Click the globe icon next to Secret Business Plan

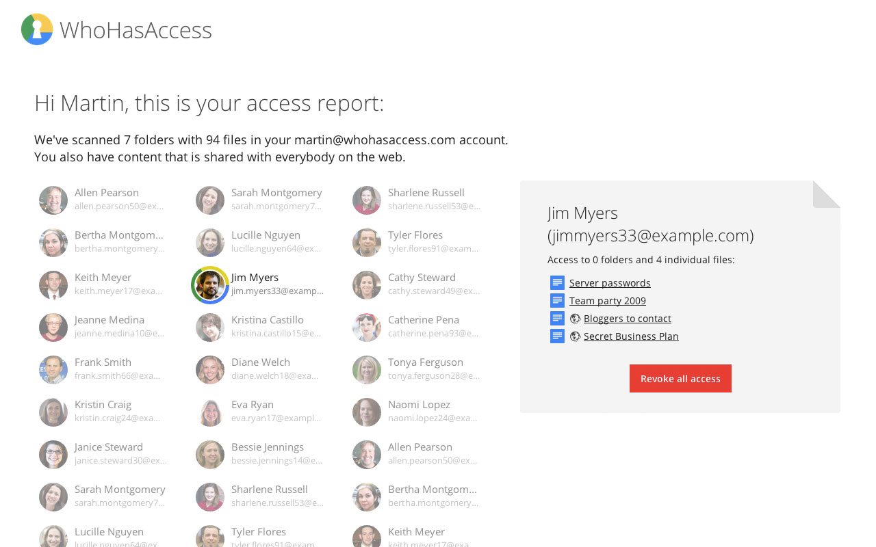(574, 335)
